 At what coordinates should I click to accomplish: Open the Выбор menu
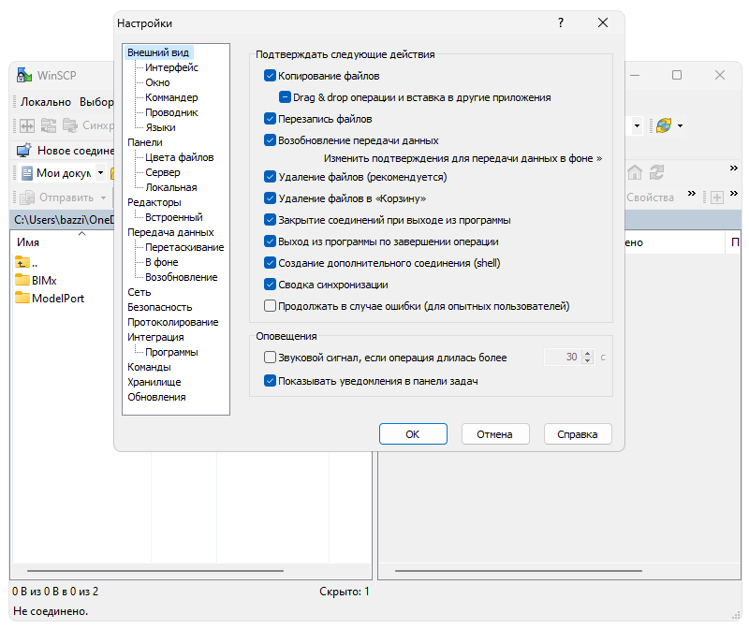[95, 101]
